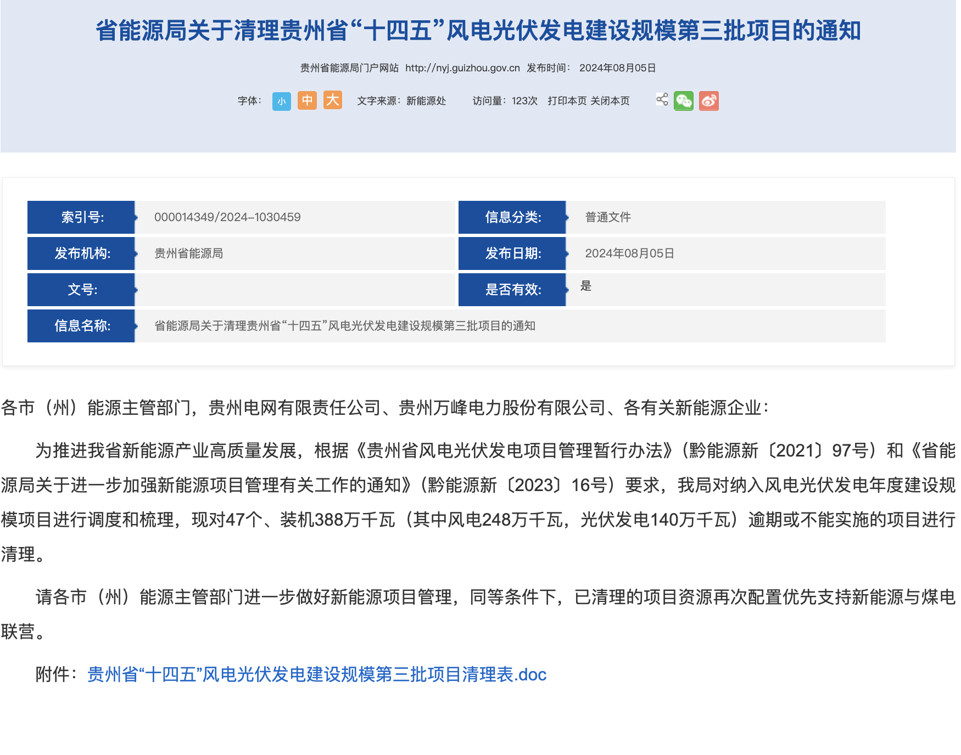The width and height of the screenshot is (961, 755).
Task: Select the 信息分类 label cell
Action: point(512,217)
